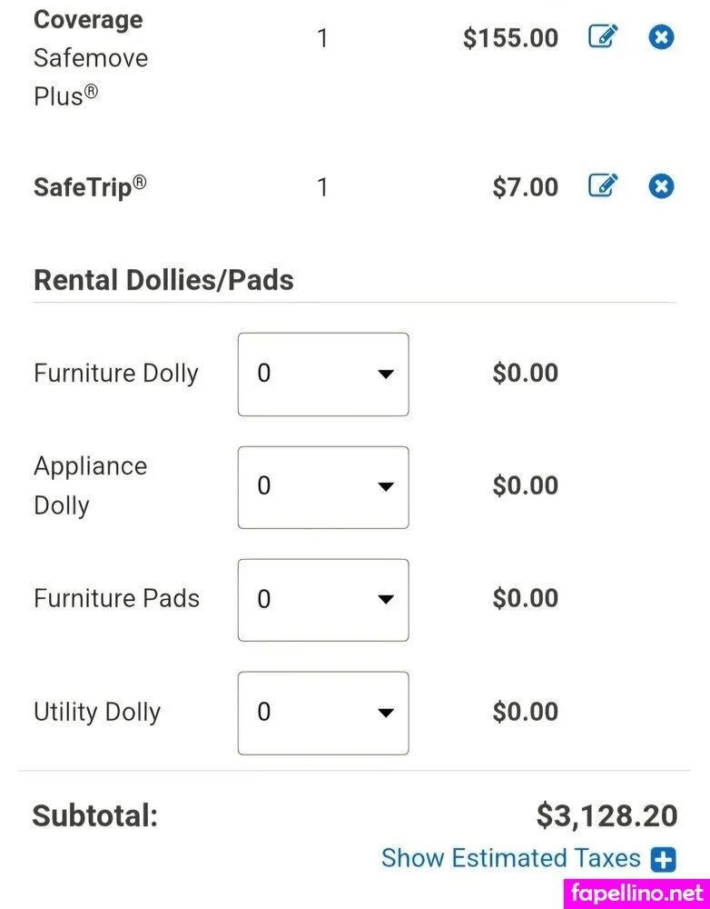Select the Coverage Safemove Plus label
Image resolution: width=710 pixels, height=909 pixels.
tap(90, 57)
